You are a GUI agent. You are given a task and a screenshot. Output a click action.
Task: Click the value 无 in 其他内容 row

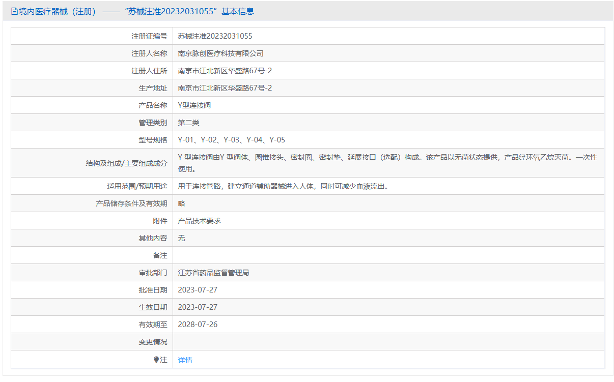[x=181, y=238]
